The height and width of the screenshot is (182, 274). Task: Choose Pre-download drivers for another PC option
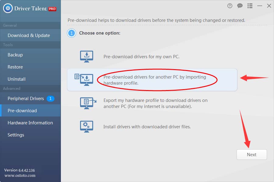click(x=152, y=80)
